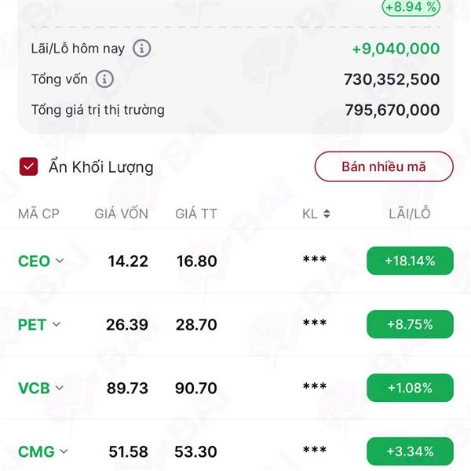Tap the +18.14% profit badge for CEO

410,261
